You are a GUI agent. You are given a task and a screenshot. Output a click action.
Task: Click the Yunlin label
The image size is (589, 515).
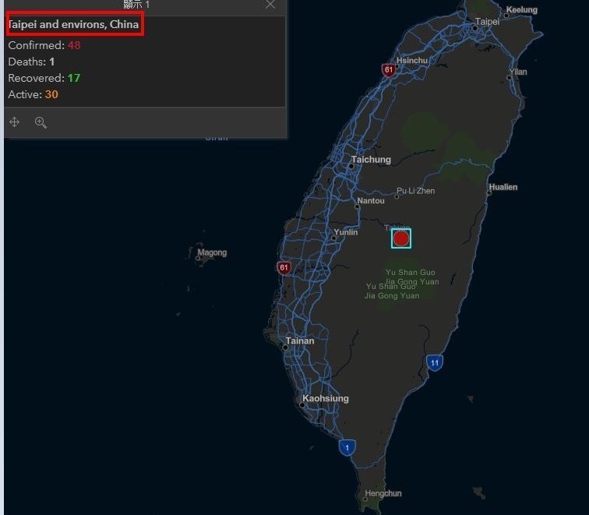[x=346, y=232]
